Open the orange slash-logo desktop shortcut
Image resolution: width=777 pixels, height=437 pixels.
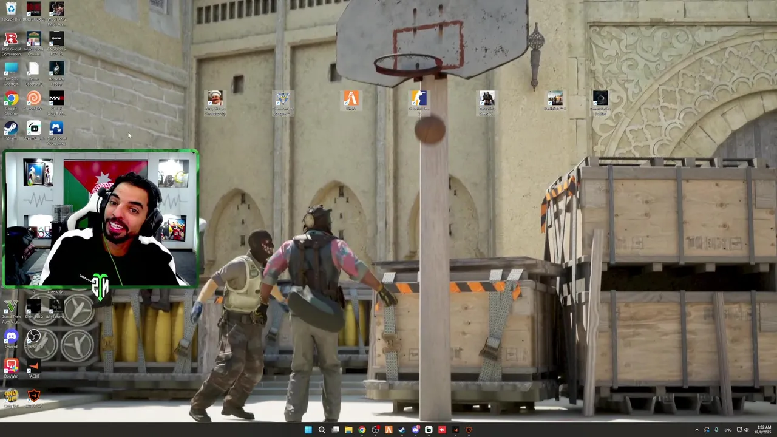351,100
